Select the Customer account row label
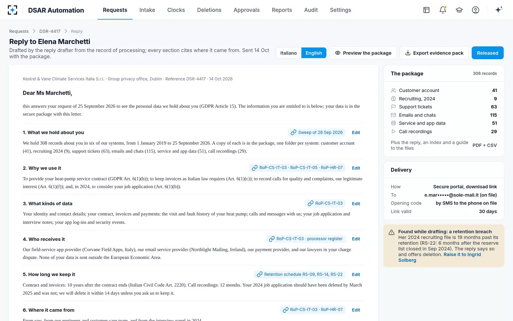This screenshot has width=513, height=321. click(419, 91)
